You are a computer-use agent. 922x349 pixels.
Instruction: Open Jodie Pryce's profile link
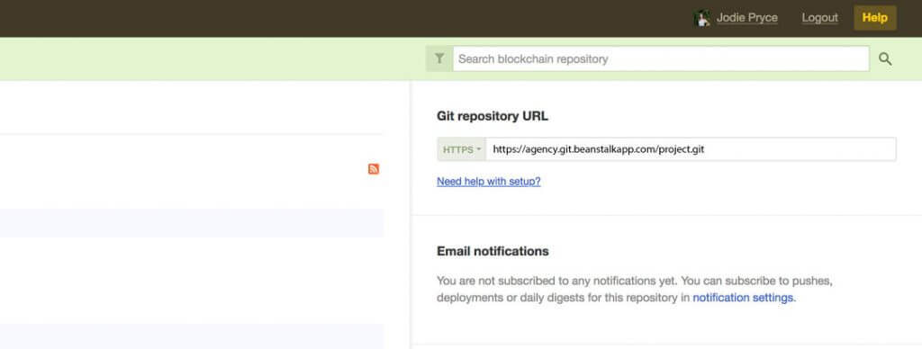pos(746,18)
